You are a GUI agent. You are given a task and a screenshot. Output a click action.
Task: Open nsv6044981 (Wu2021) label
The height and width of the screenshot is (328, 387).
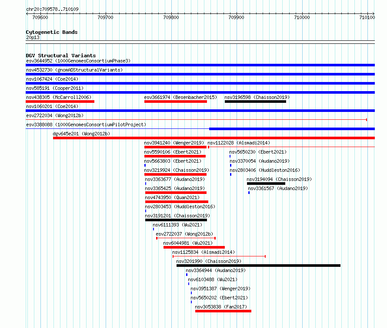[188, 243]
